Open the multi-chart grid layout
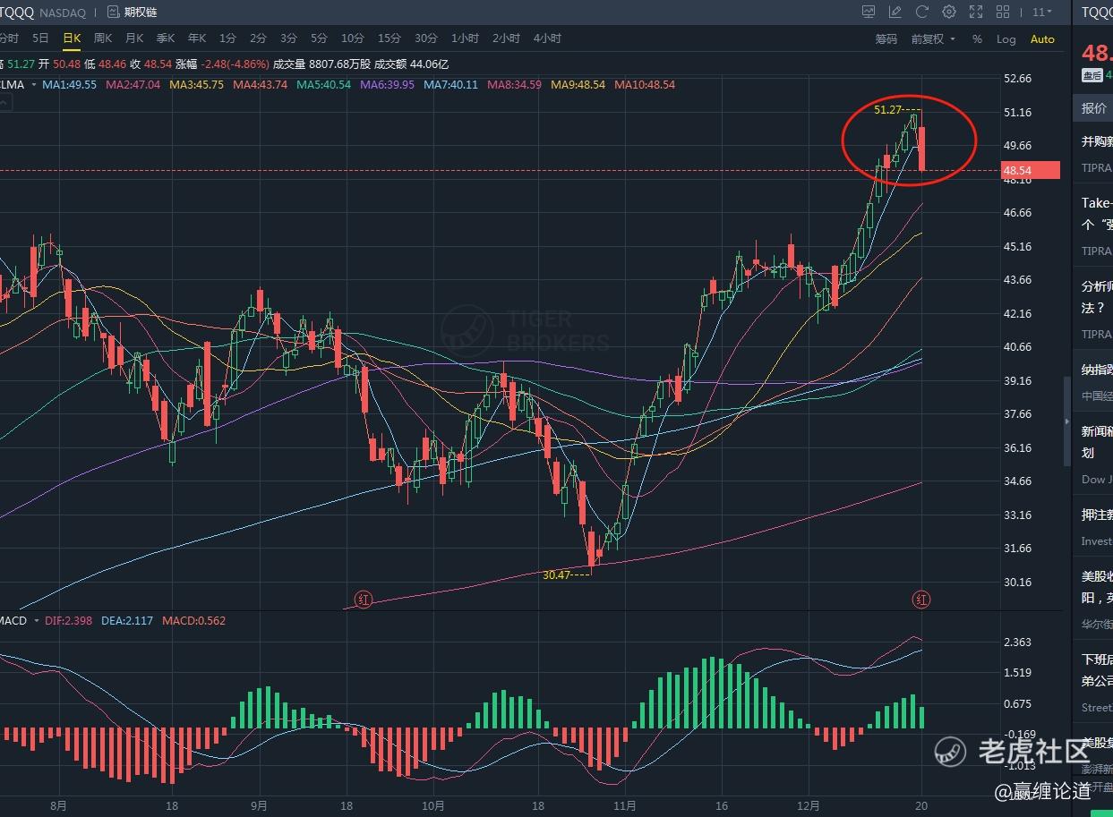 point(1003,13)
